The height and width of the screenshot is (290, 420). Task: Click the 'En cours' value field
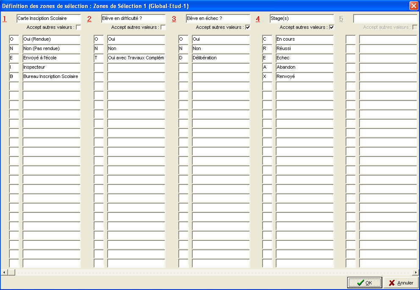(x=304, y=39)
